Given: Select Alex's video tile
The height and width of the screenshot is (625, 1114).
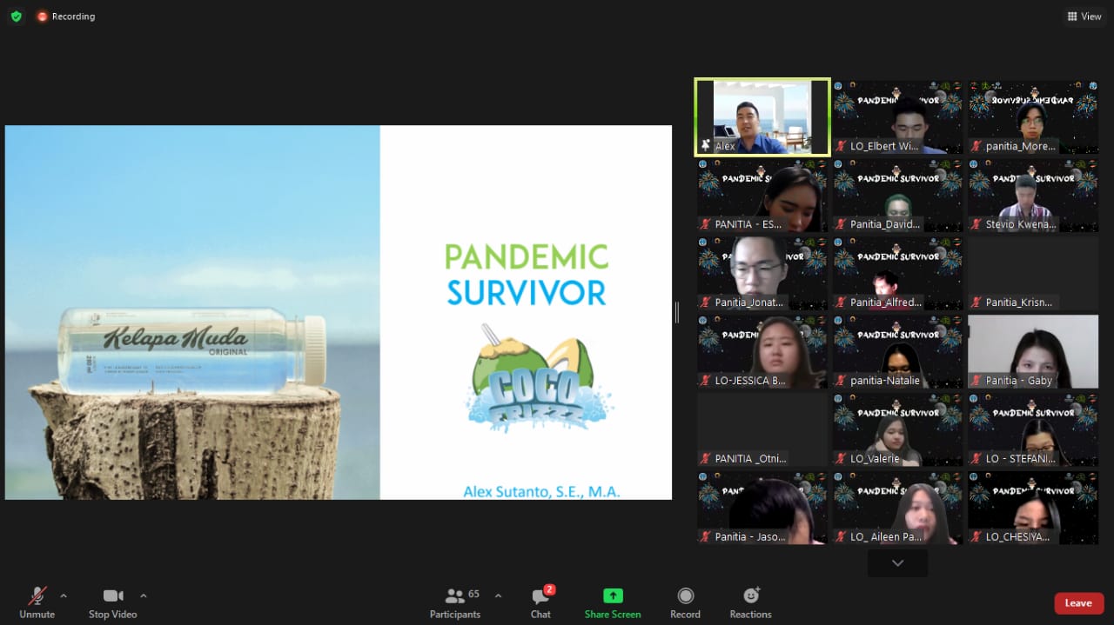Looking at the screenshot, I should coord(762,117).
